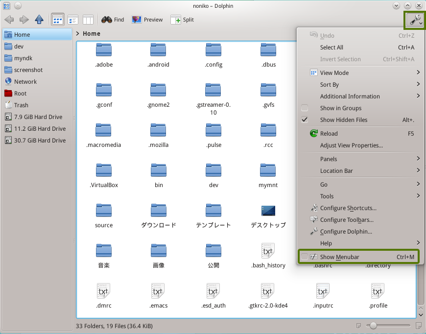The image size is (426, 334).
Task: Open the Control wrench menu button
Action: click(x=415, y=20)
